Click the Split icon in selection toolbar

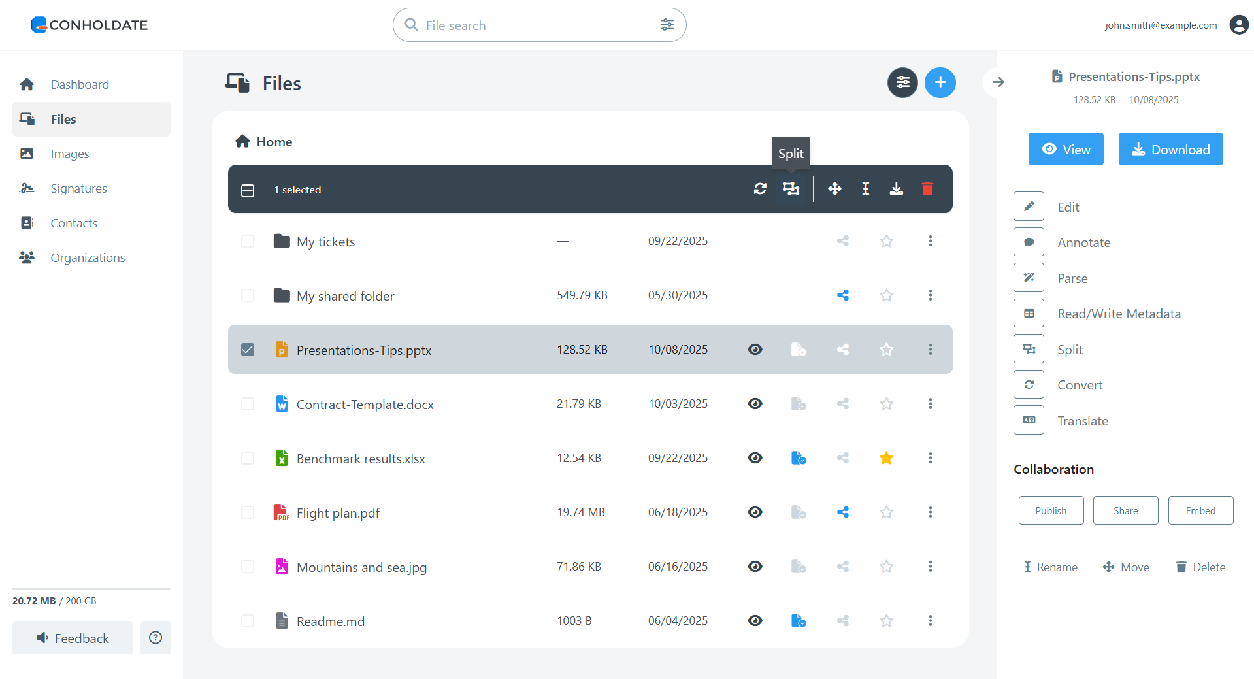tap(791, 189)
